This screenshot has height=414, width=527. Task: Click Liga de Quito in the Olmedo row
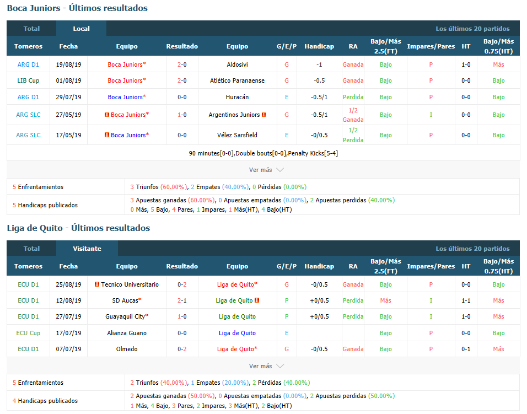(237, 349)
